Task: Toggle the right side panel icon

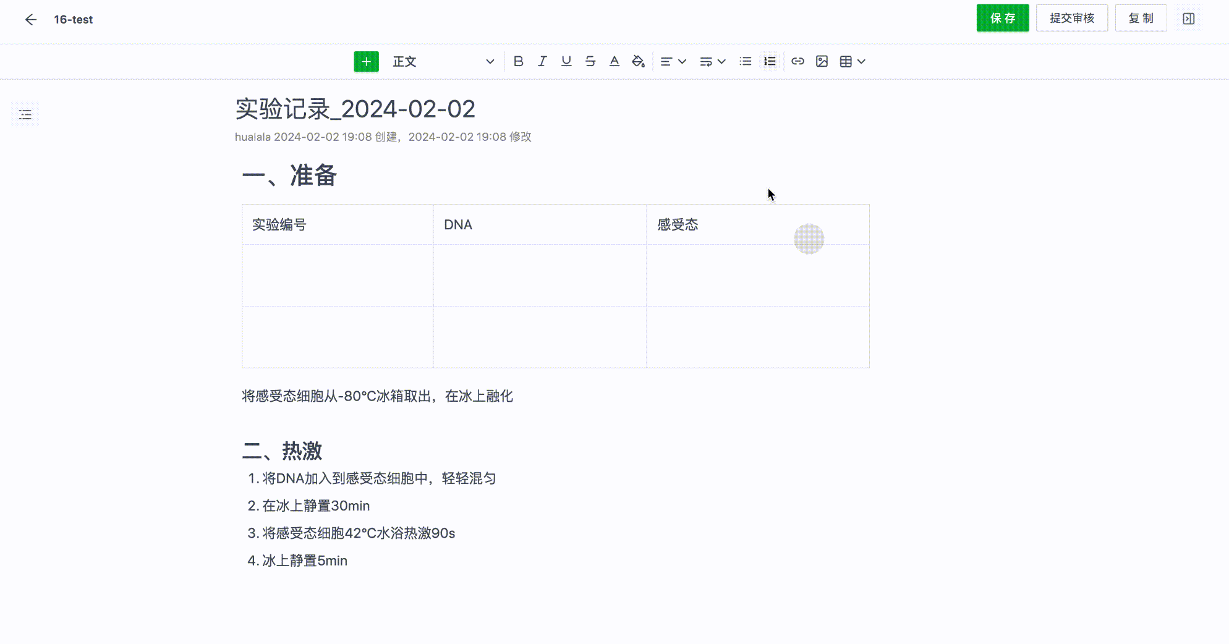Action: click(x=1188, y=19)
